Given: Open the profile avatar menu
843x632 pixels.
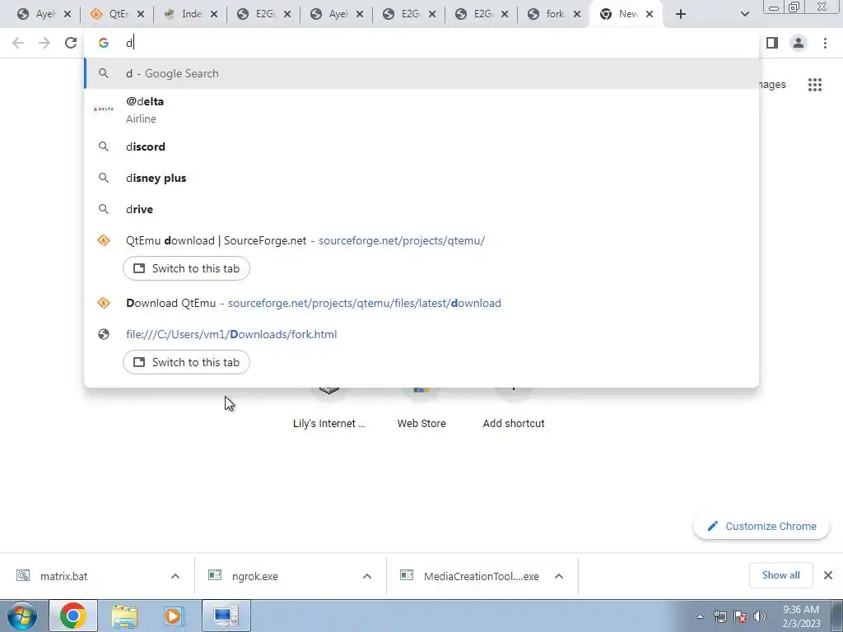Looking at the screenshot, I should [x=799, y=43].
